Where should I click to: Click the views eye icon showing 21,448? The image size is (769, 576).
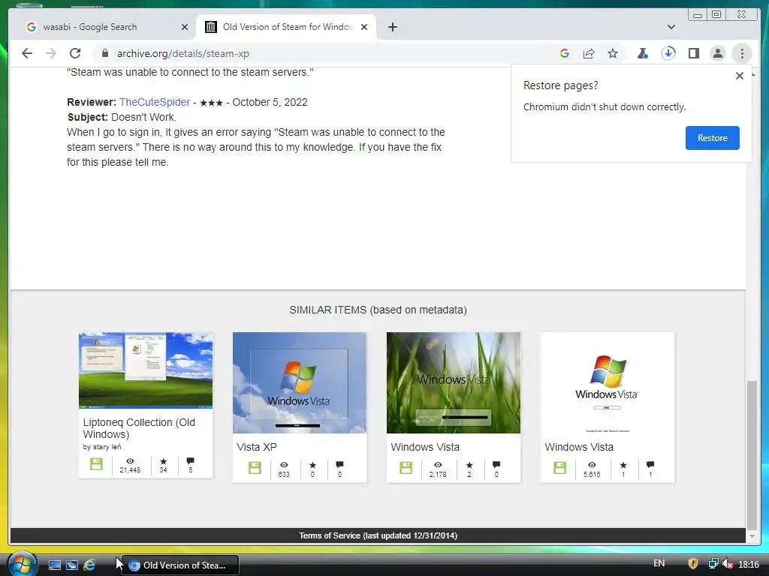(130, 461)
